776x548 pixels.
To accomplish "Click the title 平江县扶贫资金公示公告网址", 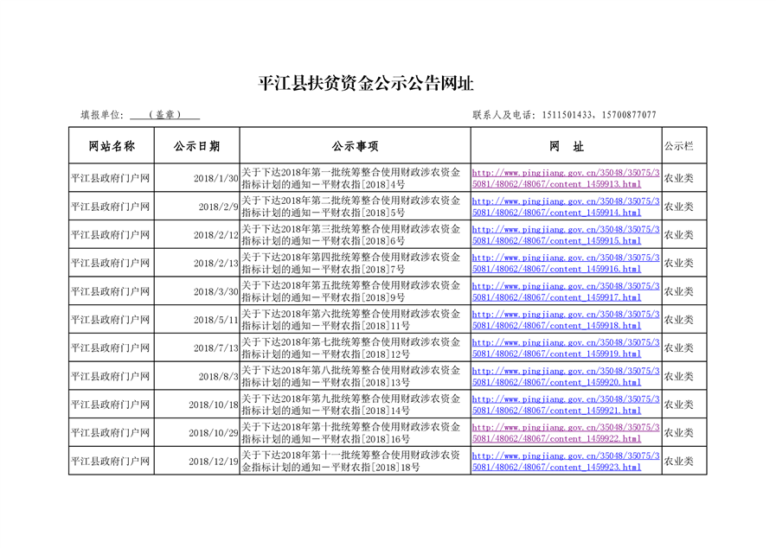I will (x=366, y=84).
